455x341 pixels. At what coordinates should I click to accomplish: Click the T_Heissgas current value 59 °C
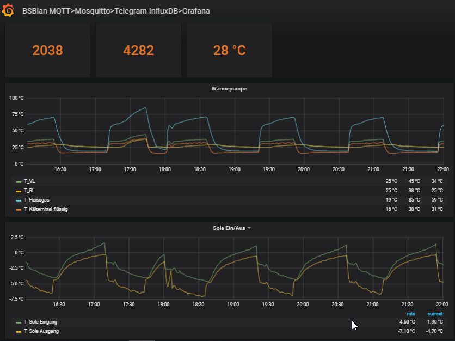coord(437,200)
